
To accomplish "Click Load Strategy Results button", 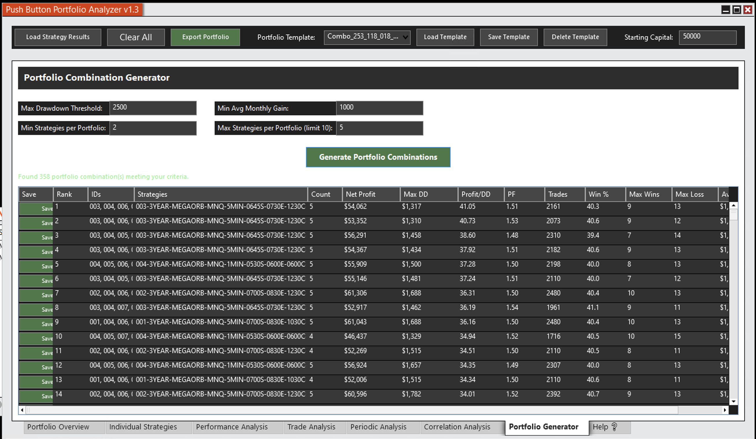I will point(58,37).
